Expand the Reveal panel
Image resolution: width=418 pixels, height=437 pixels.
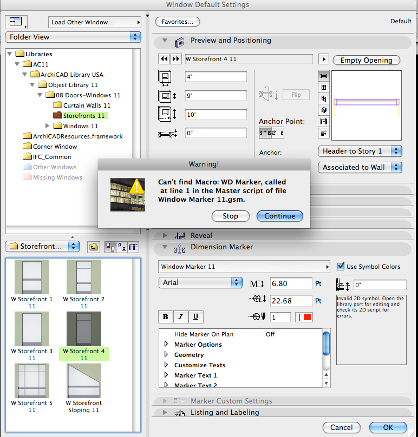[x=165, y=235]
